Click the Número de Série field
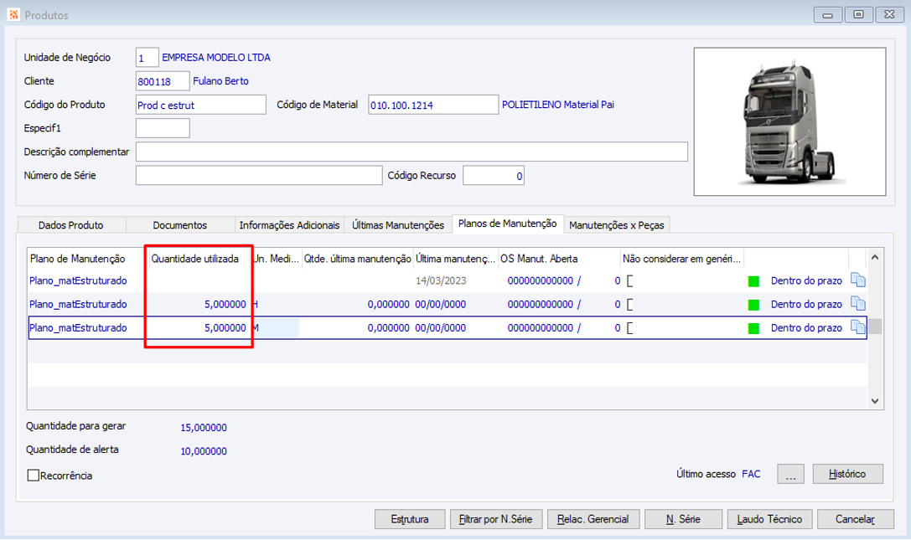 point(259,175)
